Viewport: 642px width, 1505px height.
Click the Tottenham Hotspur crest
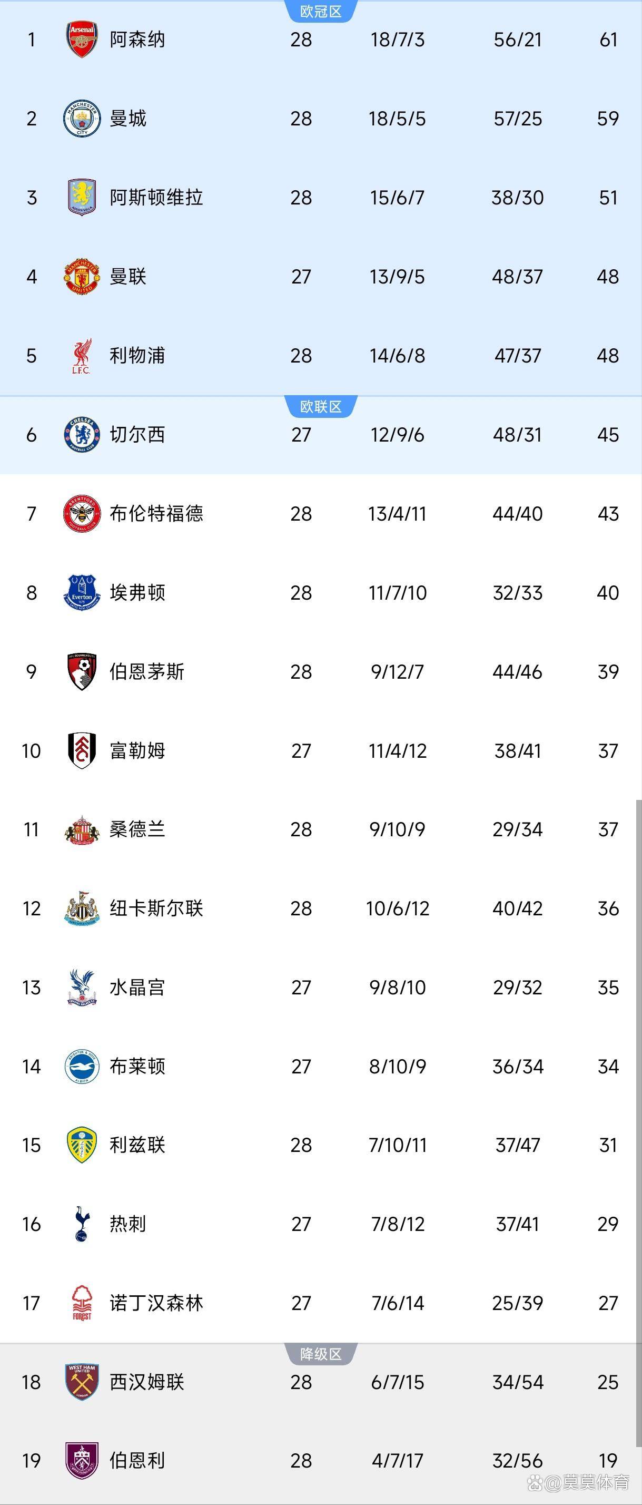point(82,1224)
